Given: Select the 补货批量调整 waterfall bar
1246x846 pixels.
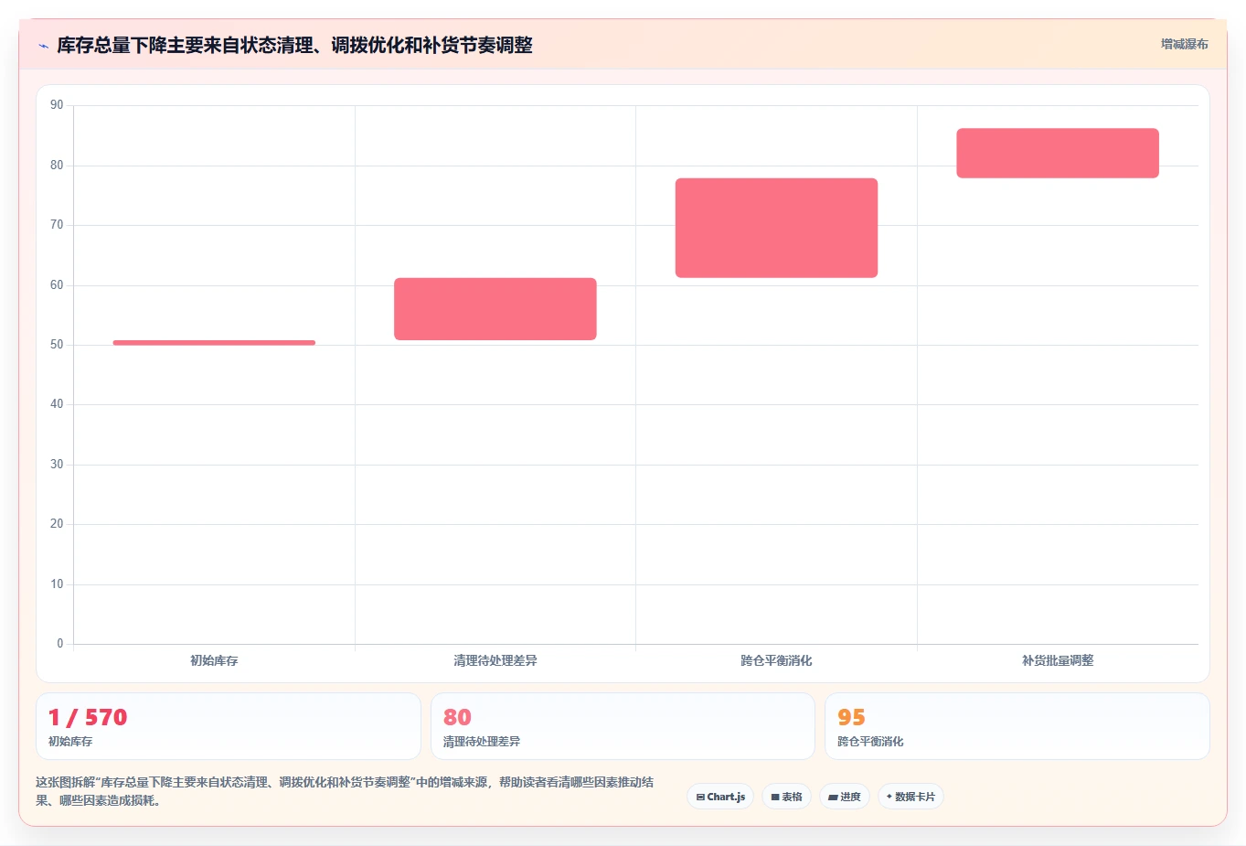Looking at the screenshot, I should [1058, 153].
